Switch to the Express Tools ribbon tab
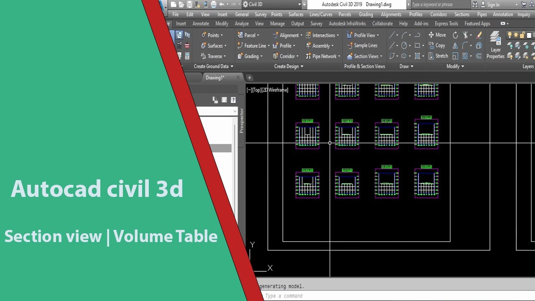 pyautogui.click(x=446, y=23)
